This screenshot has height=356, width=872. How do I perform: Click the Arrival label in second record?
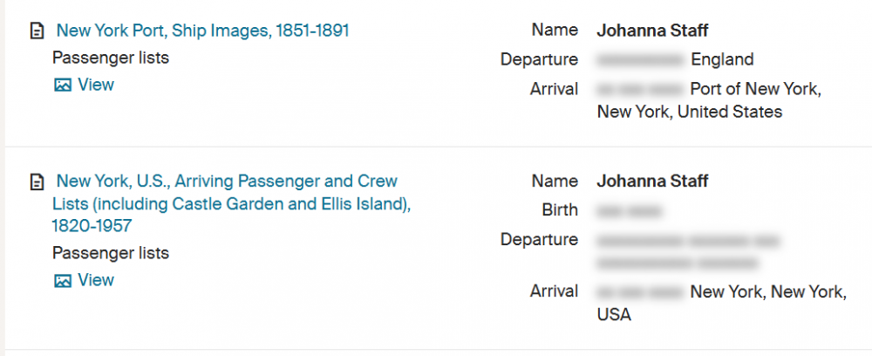coord(554,291)
